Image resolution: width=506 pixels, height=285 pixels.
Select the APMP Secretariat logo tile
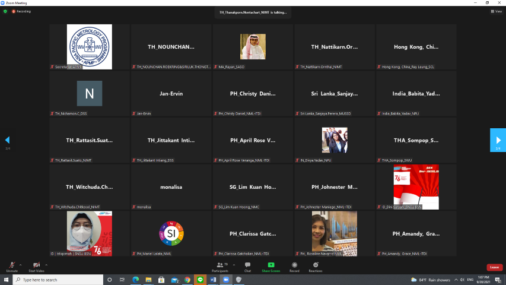click(89, 46)
